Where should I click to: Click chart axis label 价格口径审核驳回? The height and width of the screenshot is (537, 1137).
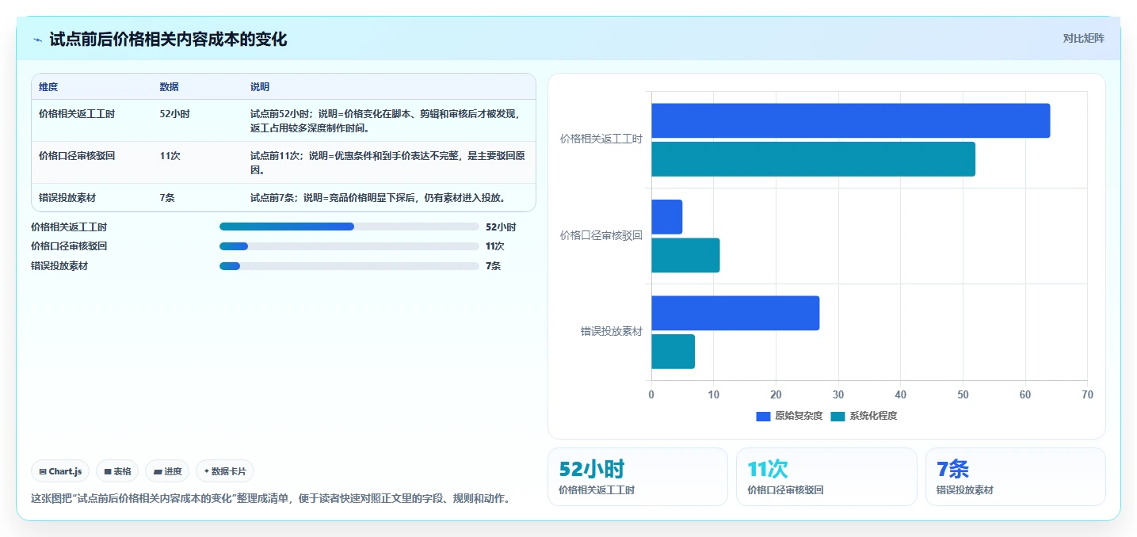[x=601, y=235]
